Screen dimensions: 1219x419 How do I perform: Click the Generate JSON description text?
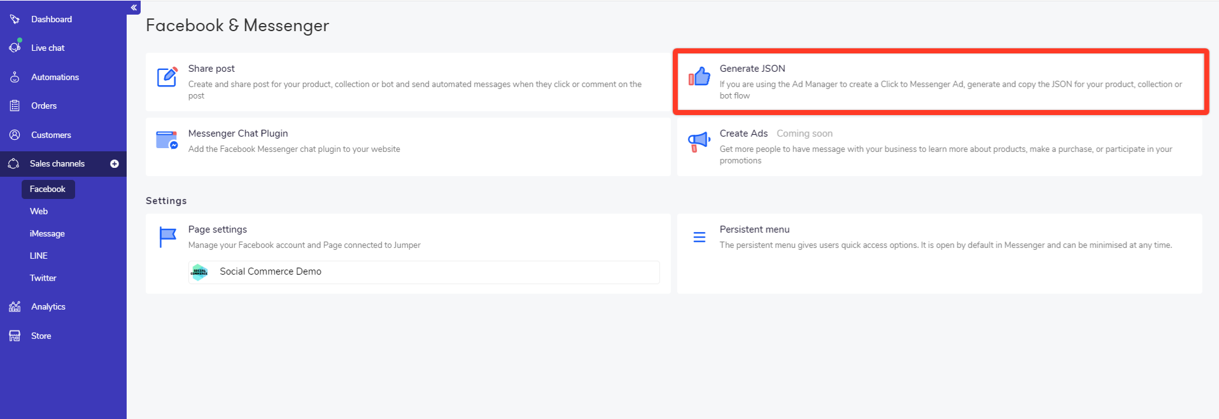click(x=951, y=90)
